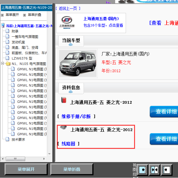
Task: Click the 厂家:上海通用五菱(国内) text
Action: (125, 54)
